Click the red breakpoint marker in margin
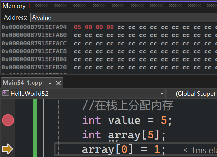Image resolution: width=217 pixels, height=157 pixels. point(8,120)
